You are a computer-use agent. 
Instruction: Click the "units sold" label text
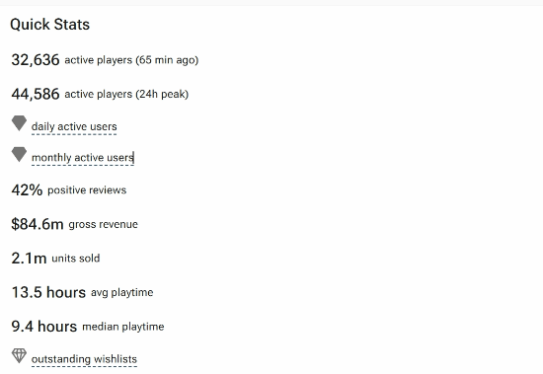click(76, 259)
